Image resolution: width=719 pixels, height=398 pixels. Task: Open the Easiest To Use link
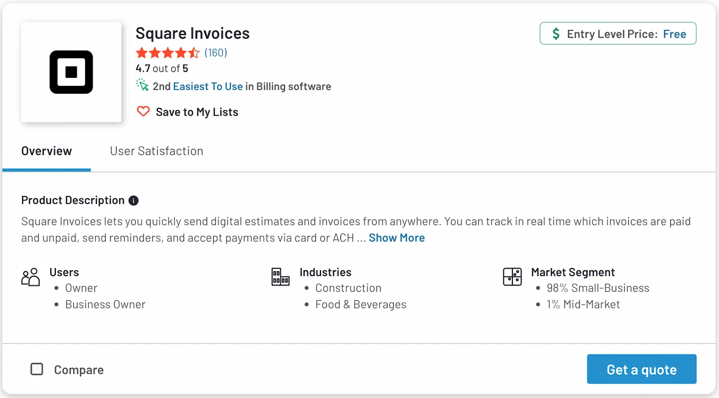[208, 86]
